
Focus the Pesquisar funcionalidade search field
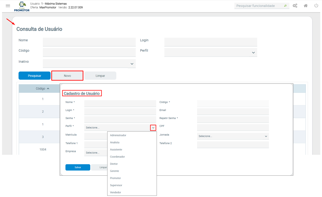259,6
